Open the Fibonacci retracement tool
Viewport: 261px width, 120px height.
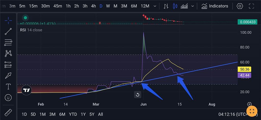pyautogui.click(x=8, y=42)
